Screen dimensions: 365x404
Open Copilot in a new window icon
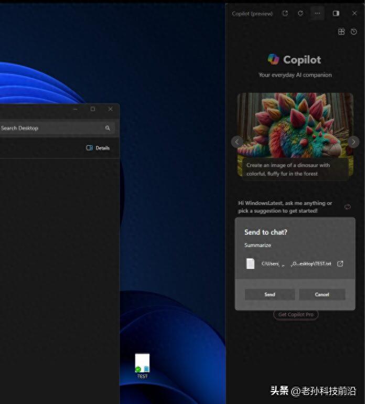click(285, 14)
